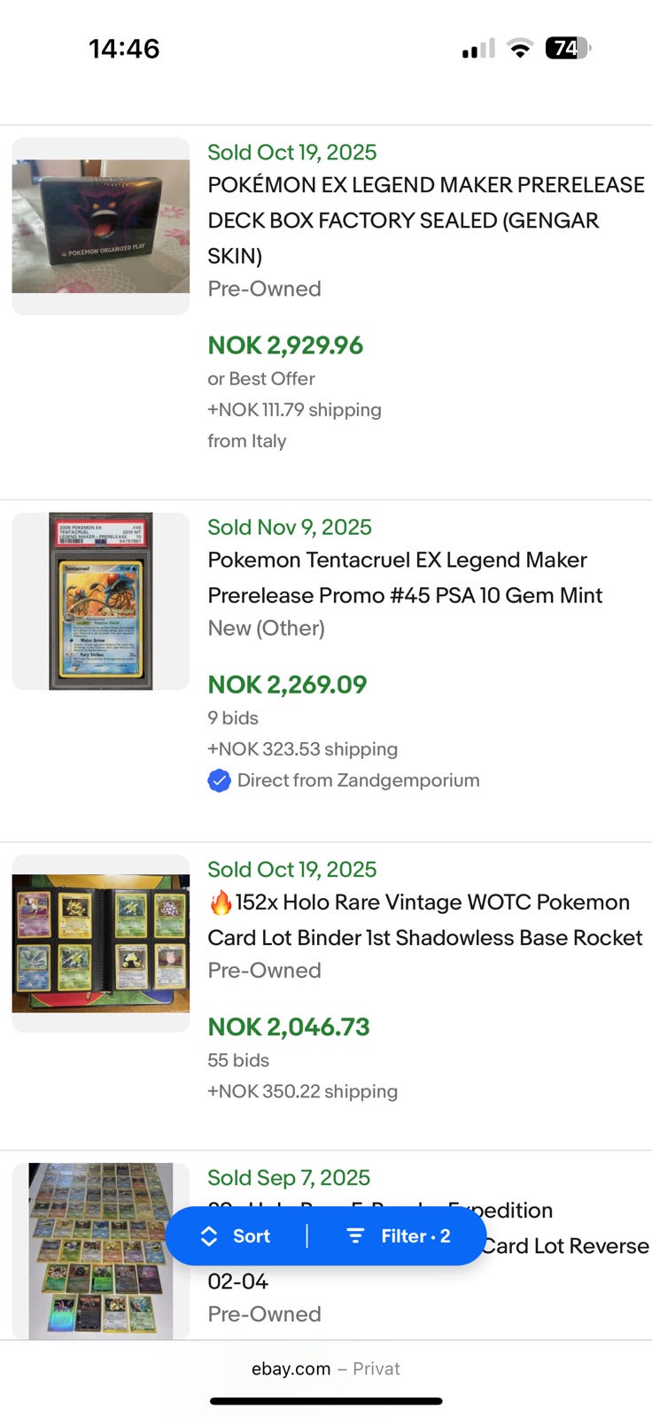The width and height of the screenshot is (652, 1417).
Task: Open Pokemon Tentacruel EX Legend Maker listing title
Action: pos(405,577)
